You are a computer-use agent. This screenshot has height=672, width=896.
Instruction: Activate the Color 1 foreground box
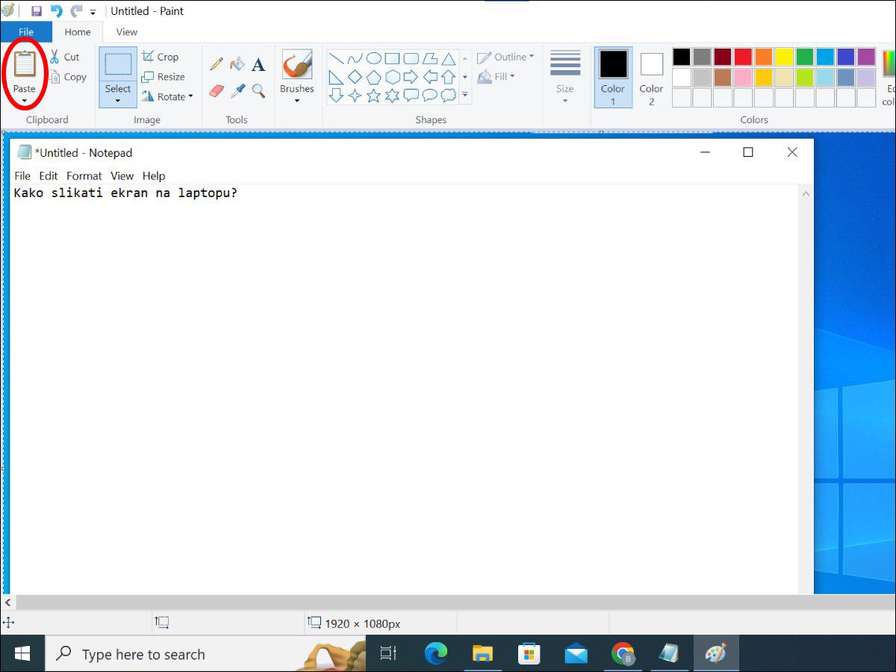(x=613, y=78)
